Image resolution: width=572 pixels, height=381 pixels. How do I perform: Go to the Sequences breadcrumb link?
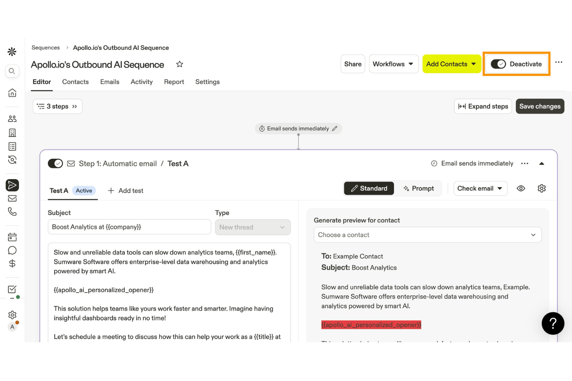[46, 48]
